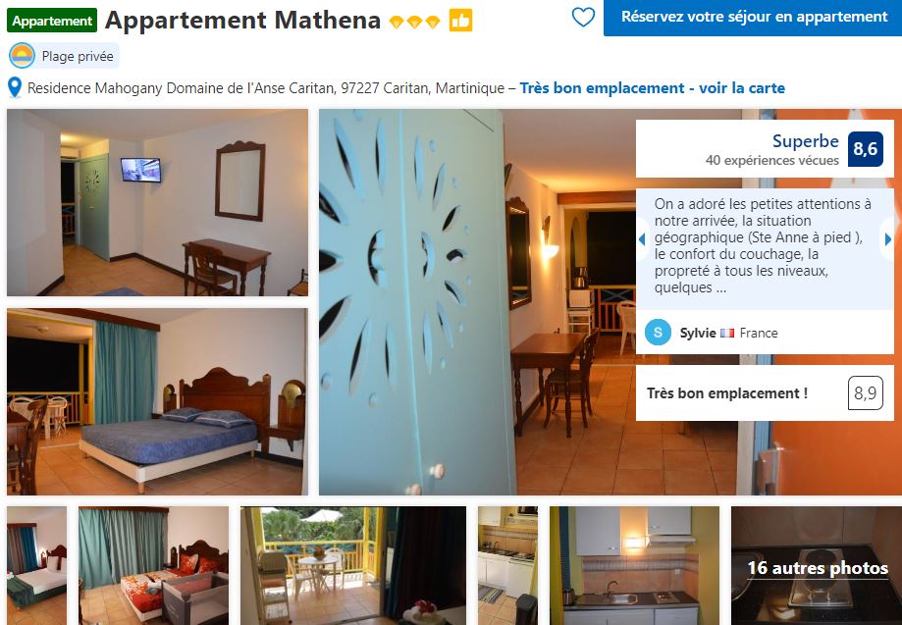Click the 8,6 review score badge
Screen dimensions: 902x625
pos(865,149)
